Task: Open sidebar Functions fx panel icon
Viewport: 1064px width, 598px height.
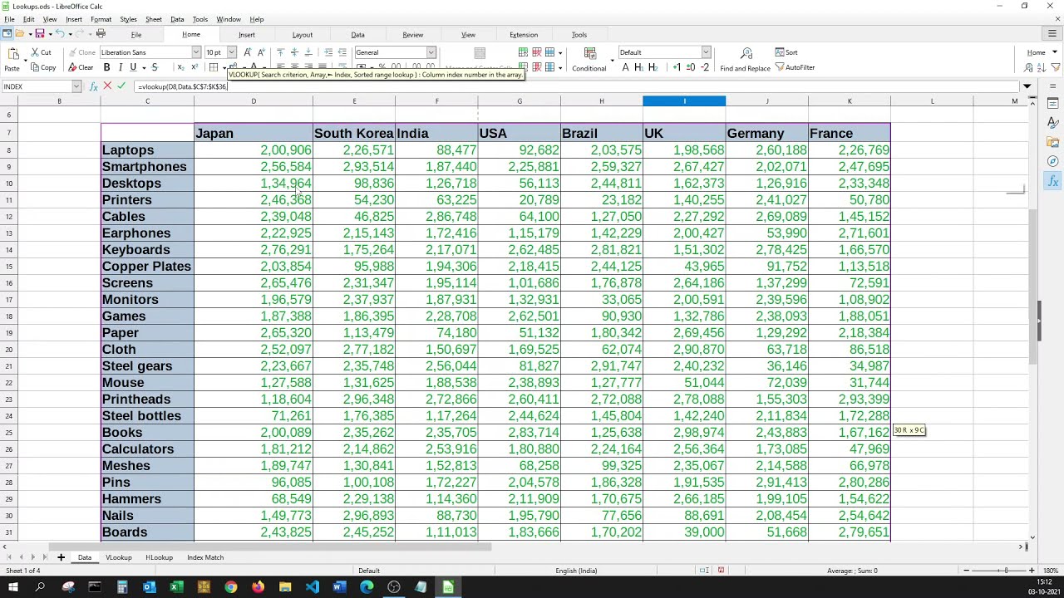Action: point(1053,181)
